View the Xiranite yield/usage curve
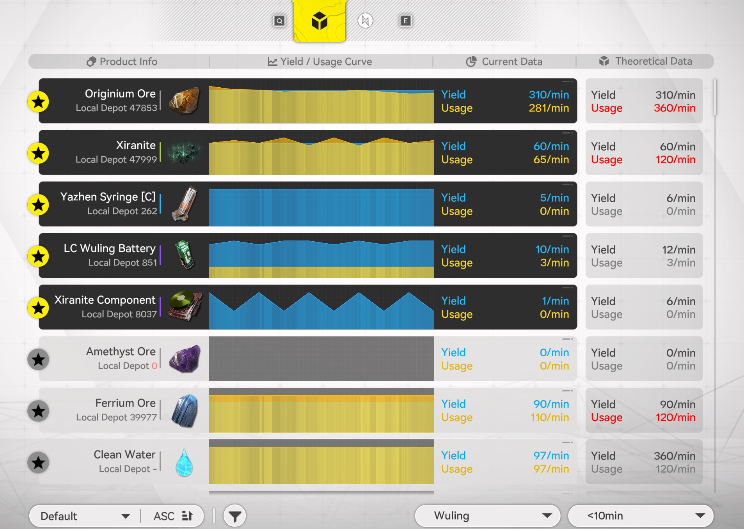 coord(321,152)
